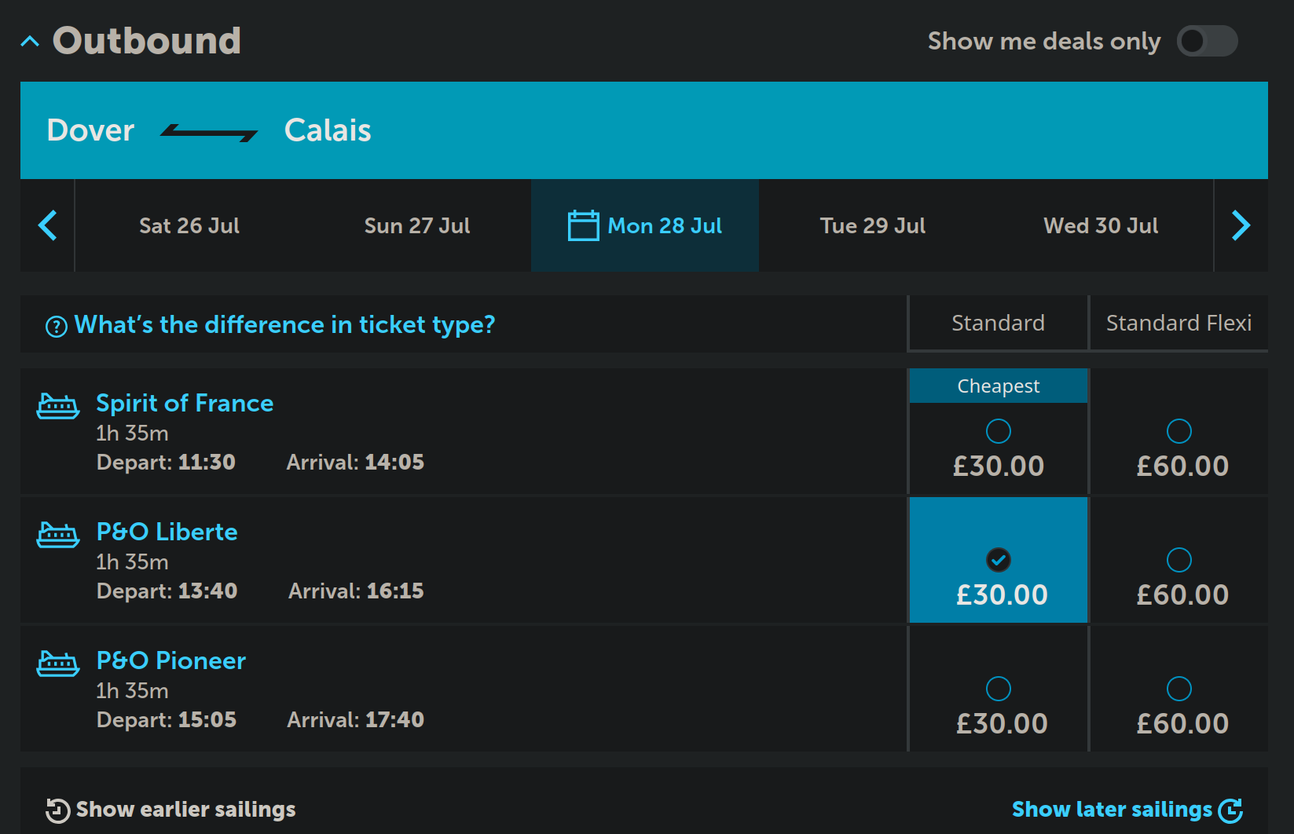
Task: Switch to the Tue 29 Jul date tab
Action: 873,225
